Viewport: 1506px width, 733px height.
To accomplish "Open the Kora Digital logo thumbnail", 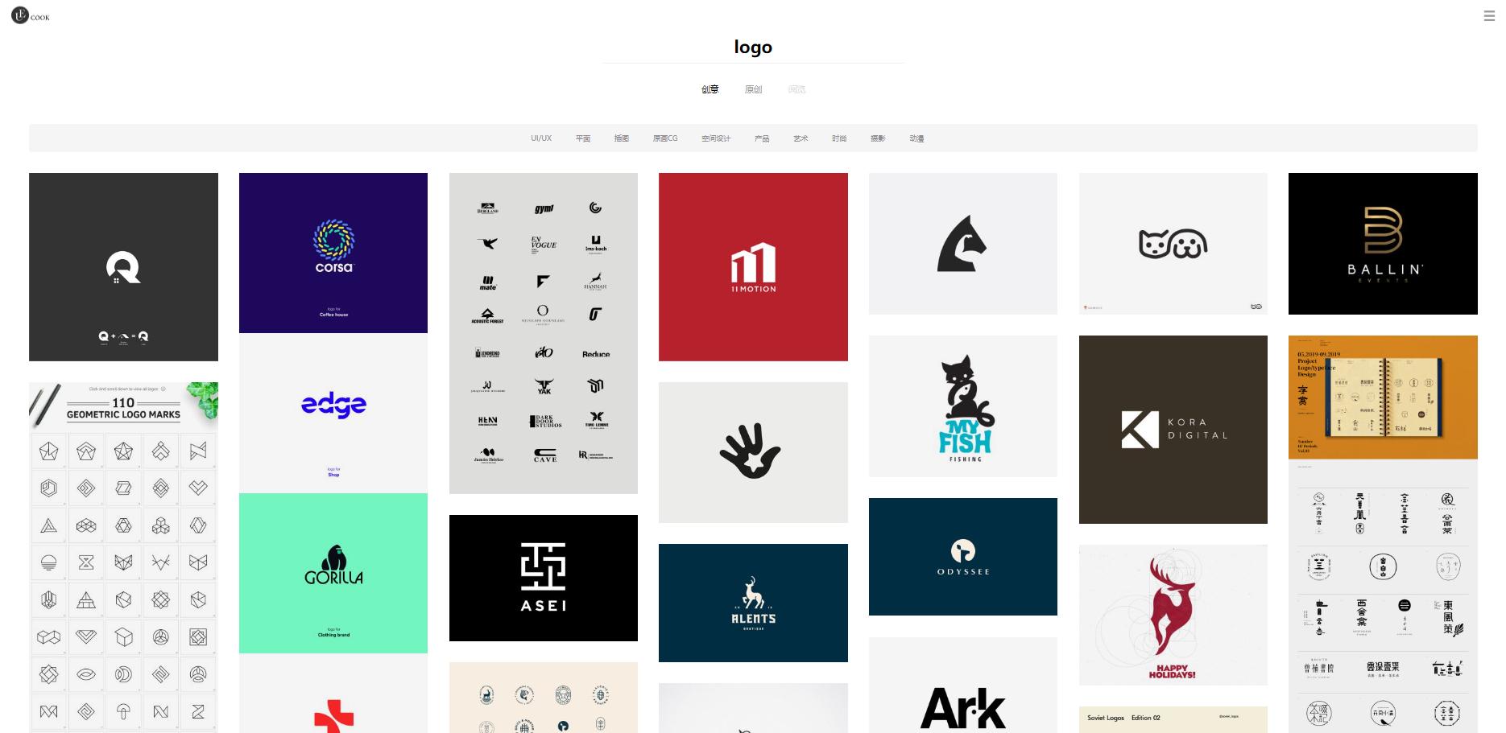I will (1173, 430).
